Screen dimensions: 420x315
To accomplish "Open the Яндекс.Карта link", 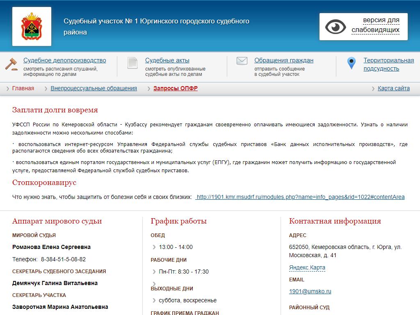I will point(307,268).
